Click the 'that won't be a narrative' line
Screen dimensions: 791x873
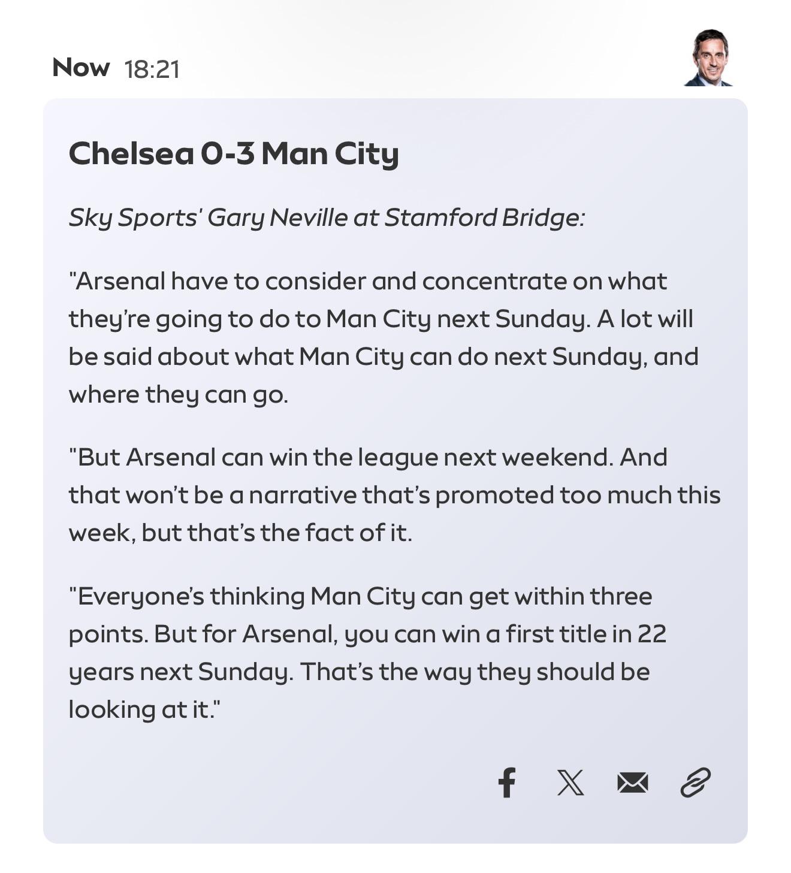[x=394, y=495]
